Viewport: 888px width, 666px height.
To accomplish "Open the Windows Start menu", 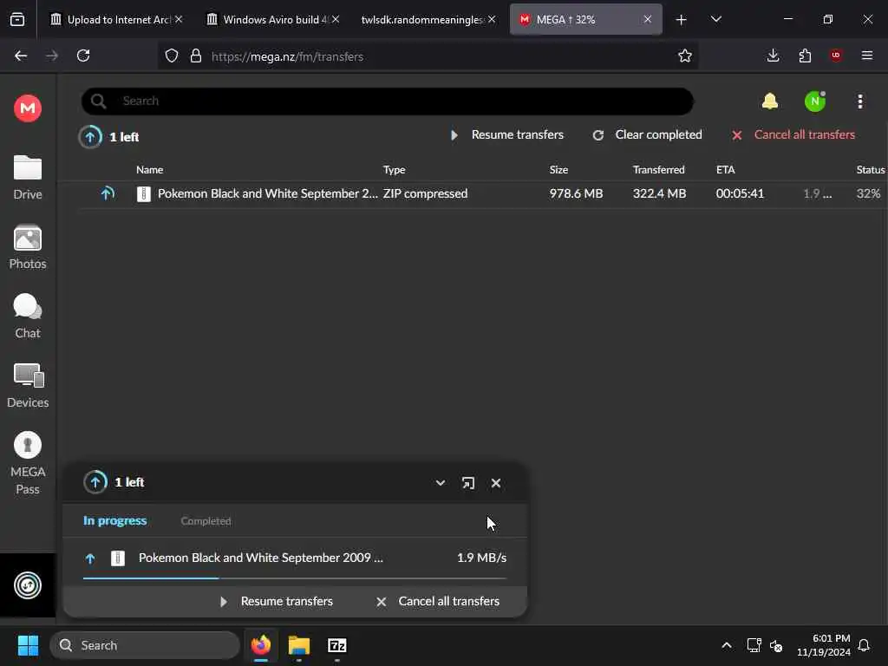I will click(x=28, y=645).
